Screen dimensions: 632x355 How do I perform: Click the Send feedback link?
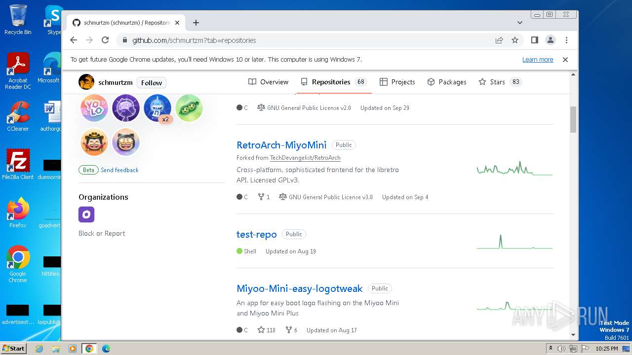click(119, 170)
